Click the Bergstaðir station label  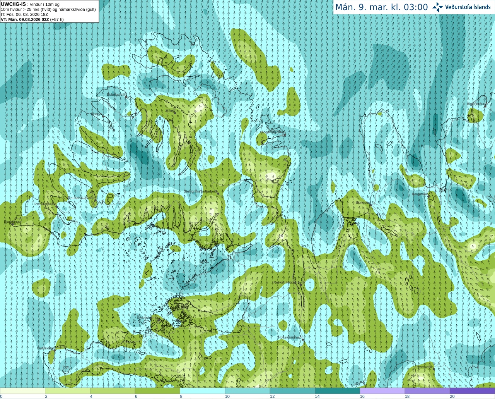[420, 194]
